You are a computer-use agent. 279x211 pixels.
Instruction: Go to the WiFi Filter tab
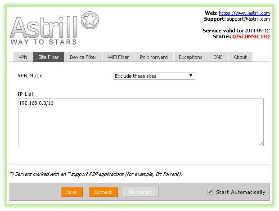coord(118,57)
